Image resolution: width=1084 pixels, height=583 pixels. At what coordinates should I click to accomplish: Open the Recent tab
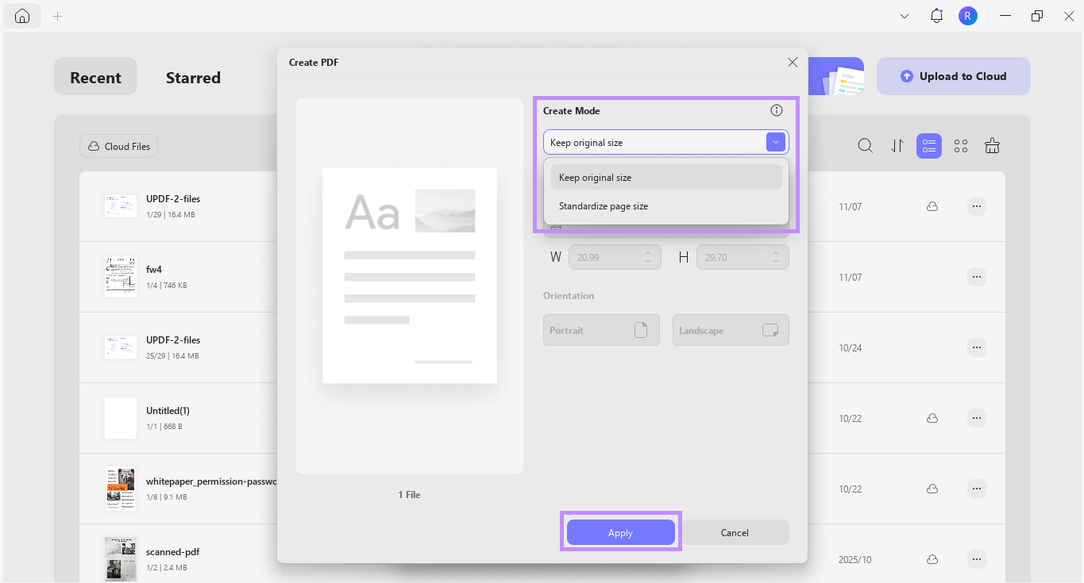(95, 76)
